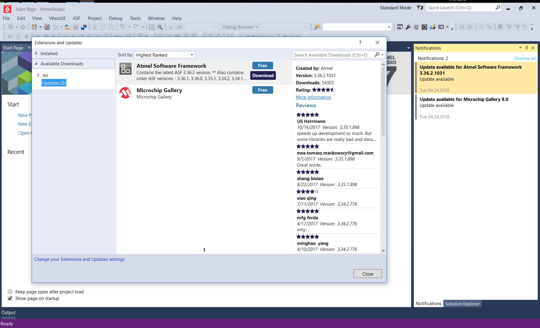The width and height of the screenshot is (540, 328).
Task: Click the Start Debugging play icon
Action: 171,27
